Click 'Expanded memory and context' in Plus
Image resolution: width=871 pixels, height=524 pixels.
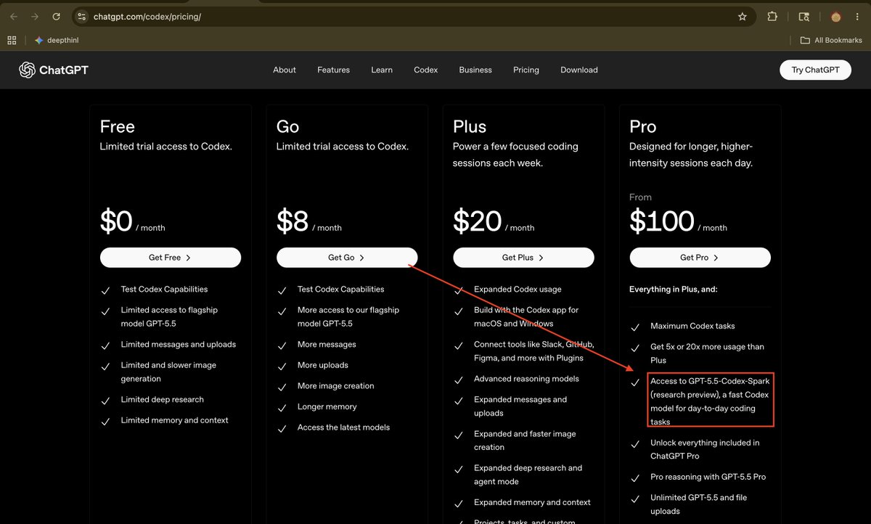tap(532, 502)
